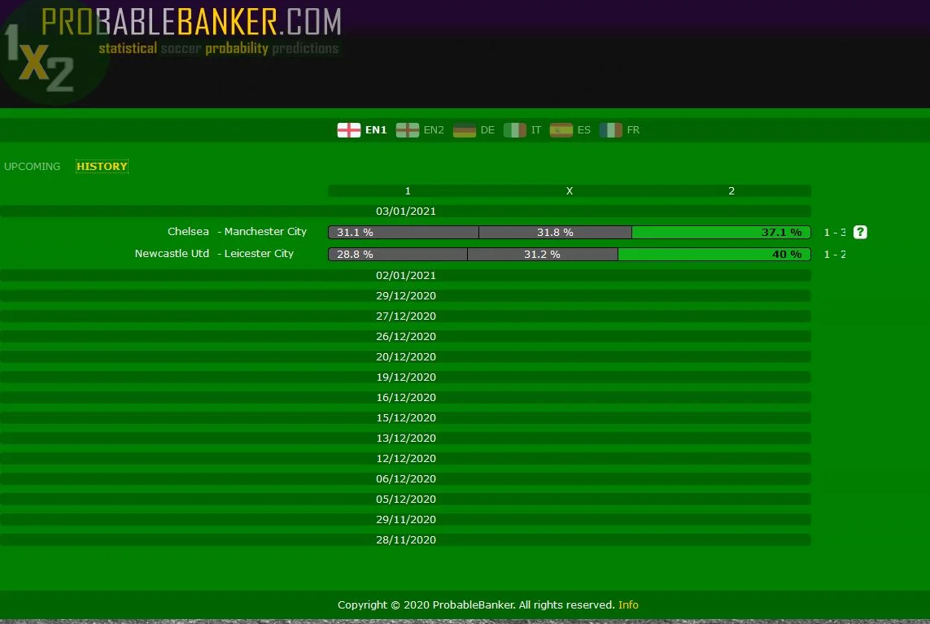Choose the EN2 league flag icon
Viewport: 930px width, 624px height.
coord(407,130)
